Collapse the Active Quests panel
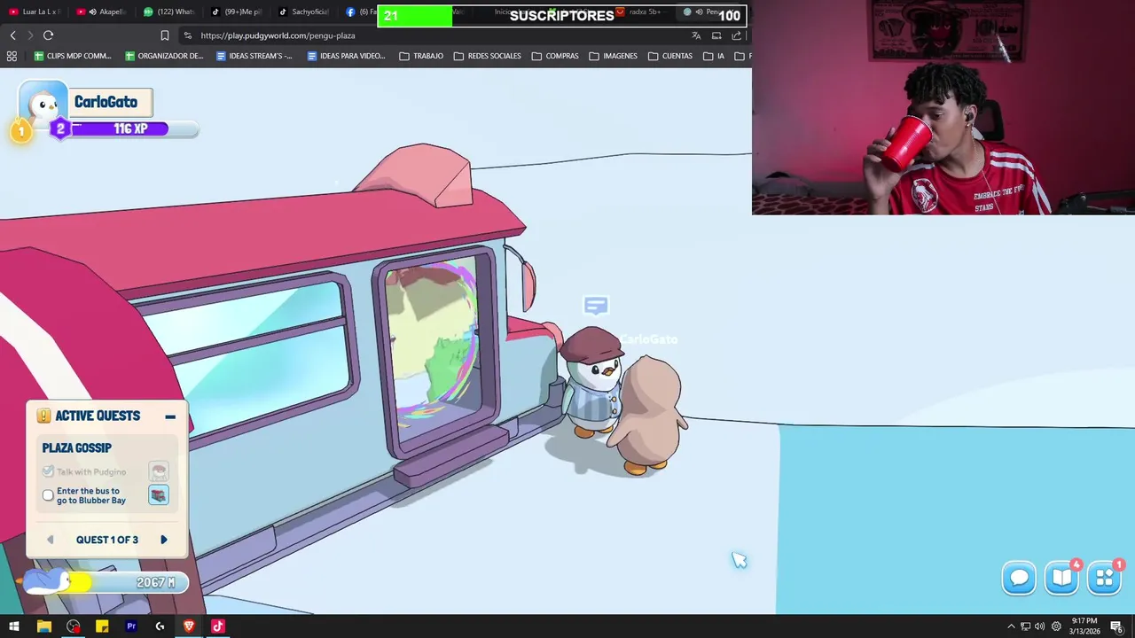Screen dimensions: 1135x638 click(x=170, y=416)
